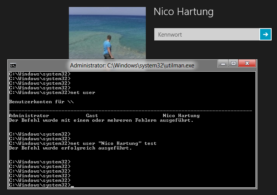Select "Nico Hartung" in the account list
This screenshot has width=277, height=195.
coord(181,116)
